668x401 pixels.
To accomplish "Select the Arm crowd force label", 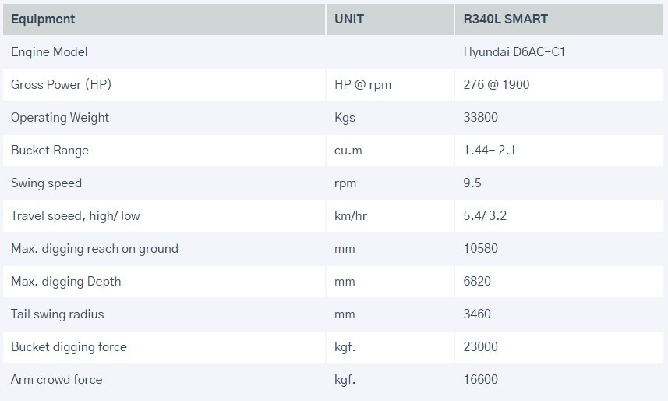I will point(57,380).
